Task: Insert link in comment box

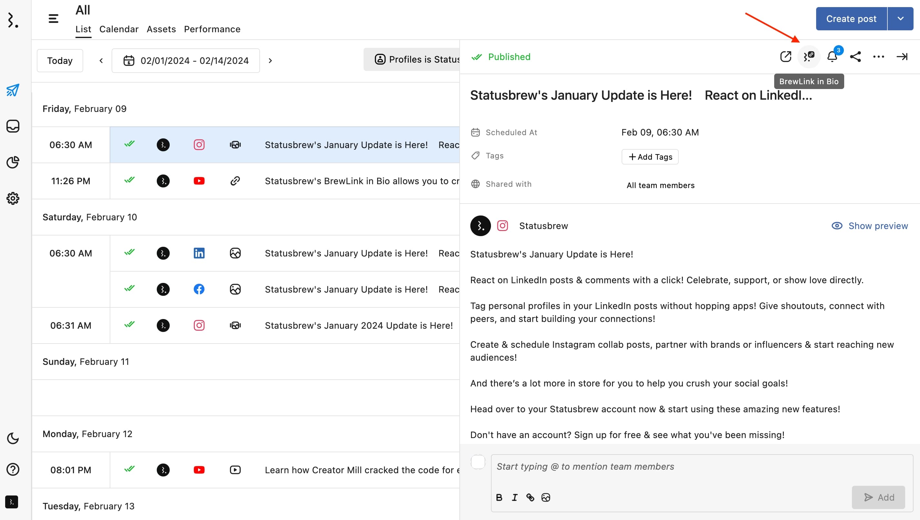Action: tap(530, 497)
